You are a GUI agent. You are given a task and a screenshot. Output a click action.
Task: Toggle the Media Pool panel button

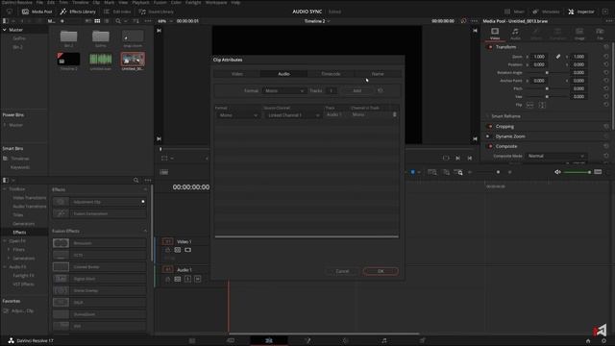click(37, 12)
